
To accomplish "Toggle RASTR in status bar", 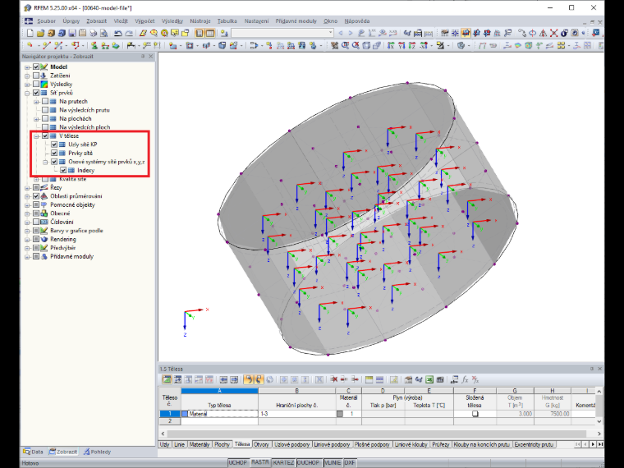I will tap(260, 462).
